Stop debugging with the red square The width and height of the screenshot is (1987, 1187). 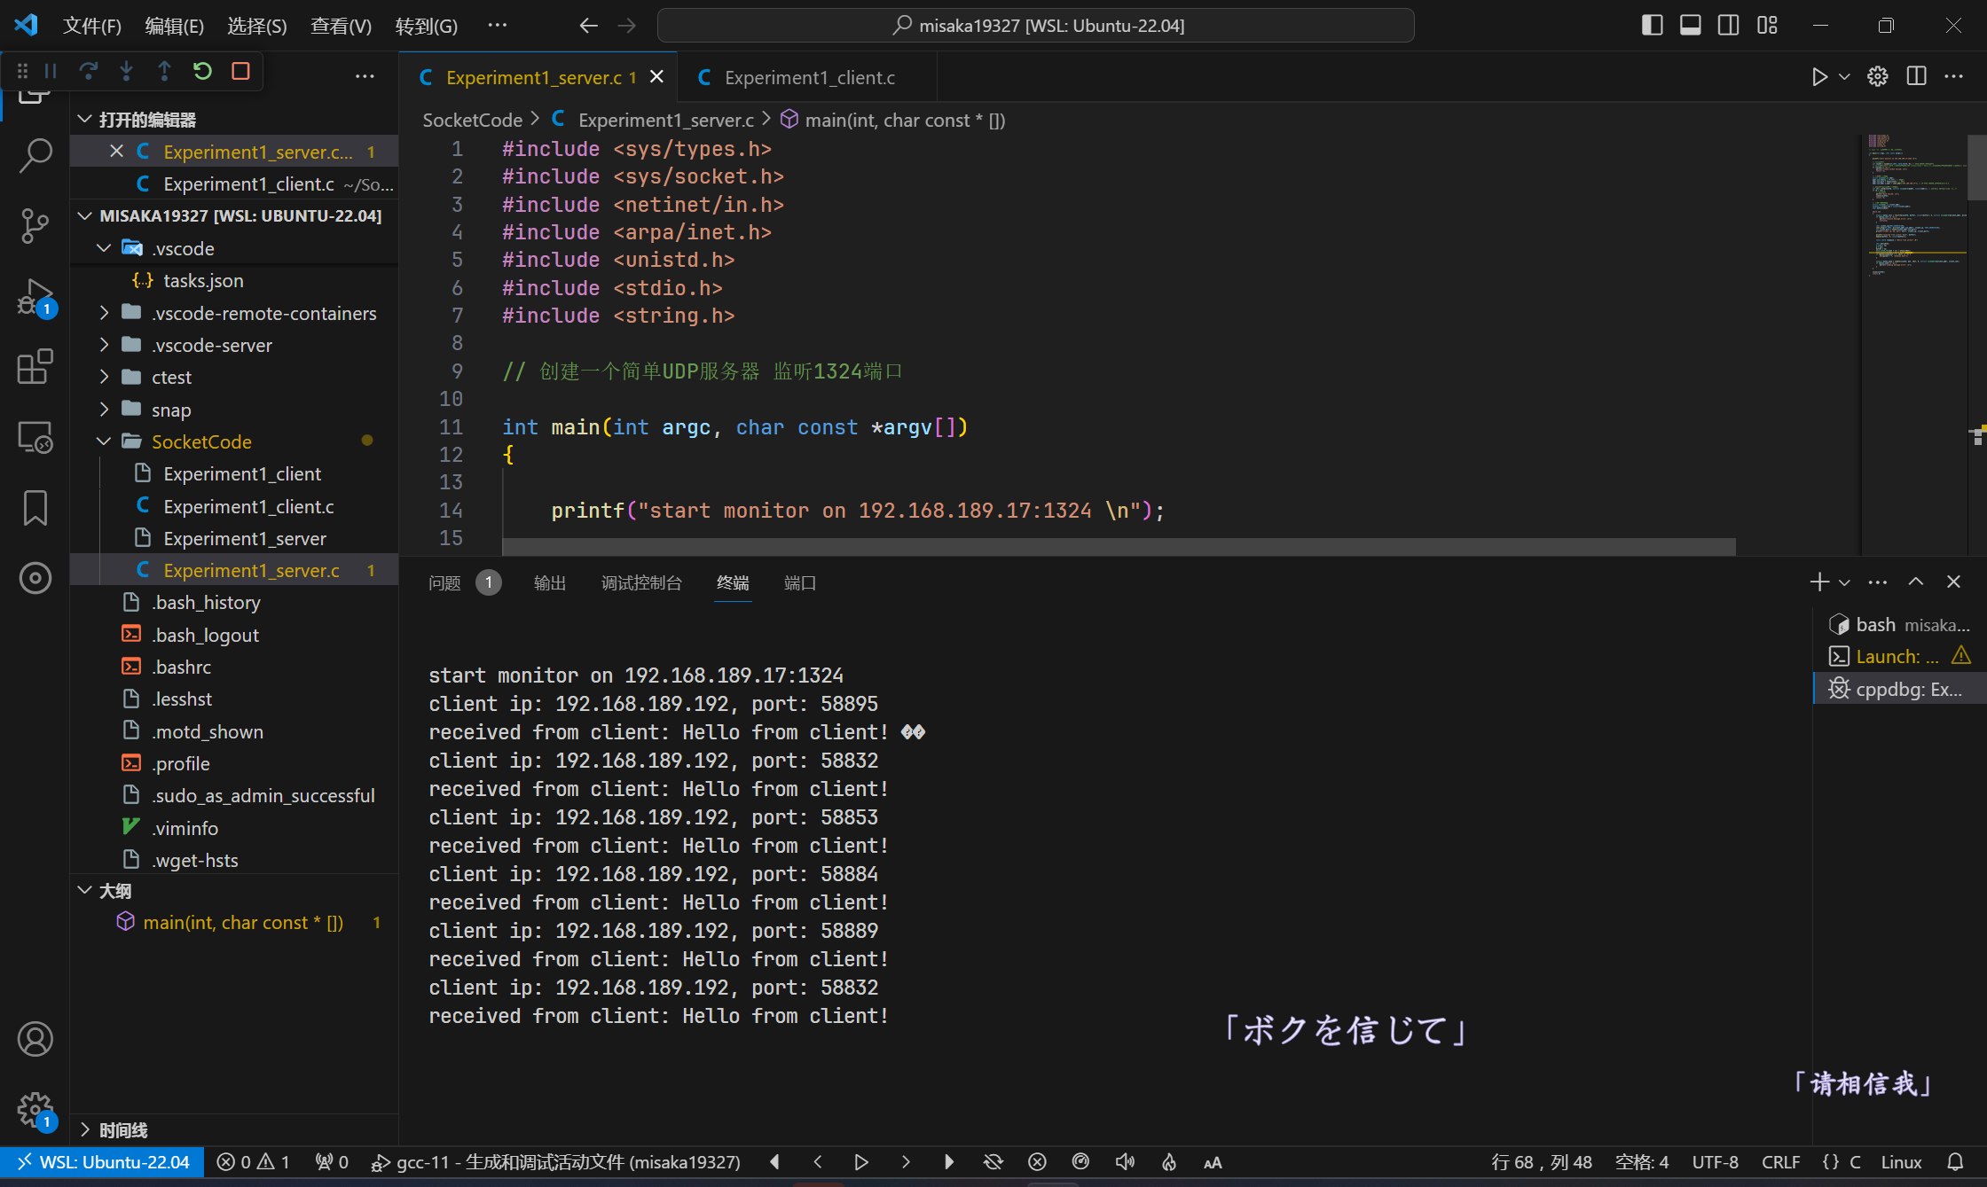click(x=240, y=71)
